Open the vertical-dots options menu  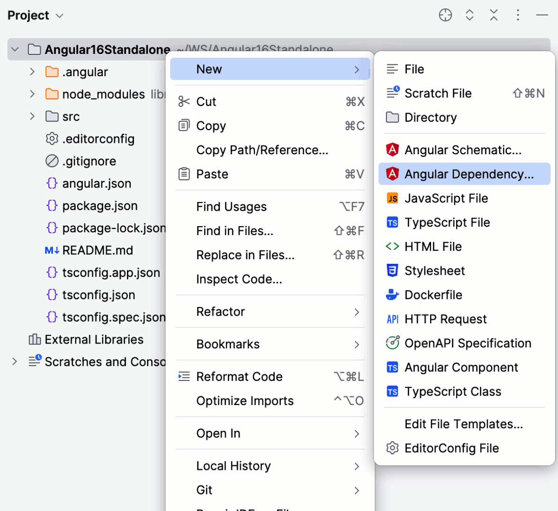pyautogui.click(x=518, y=15)
